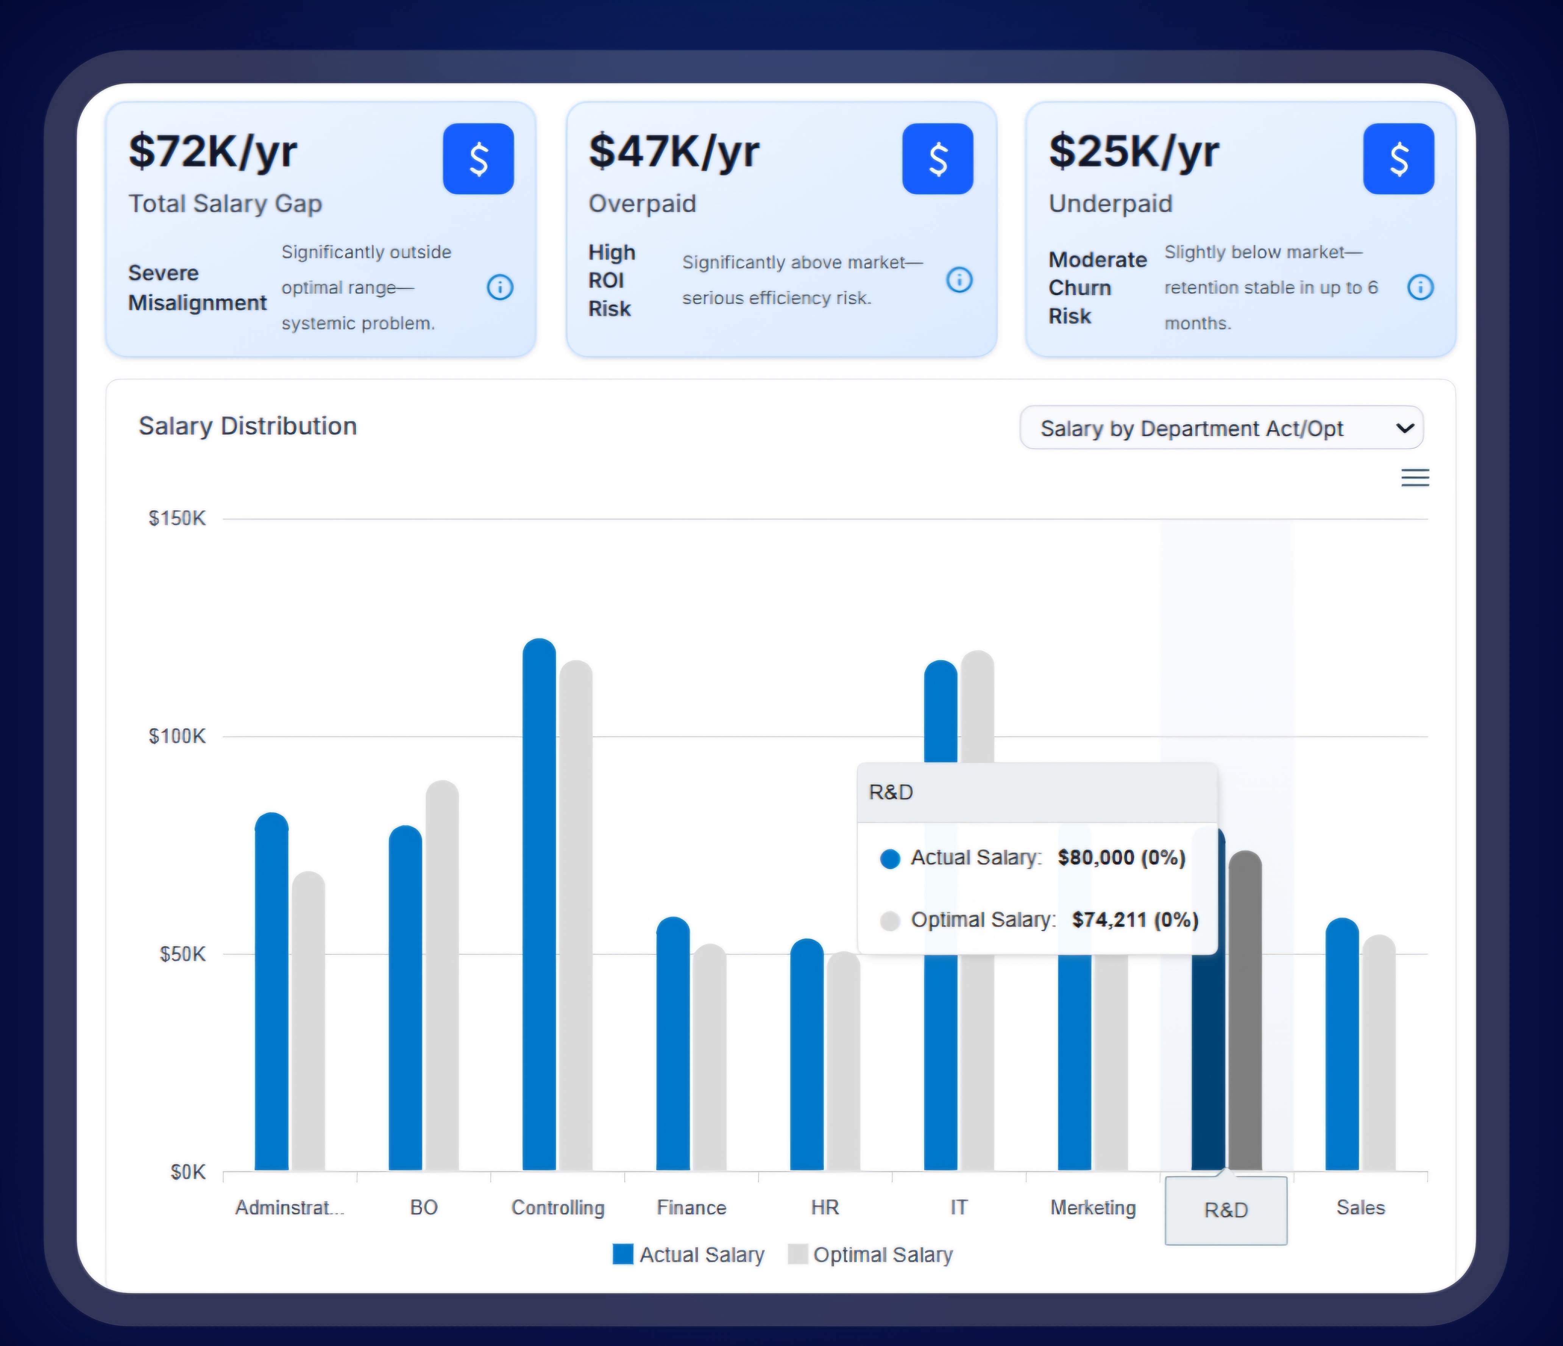
Task: Toggle Actual Salary series in legend
Action: pyautogui.click(x=701, y=1255)
